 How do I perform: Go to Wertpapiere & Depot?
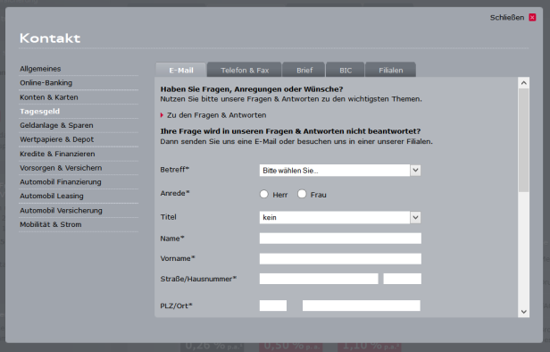57,139
